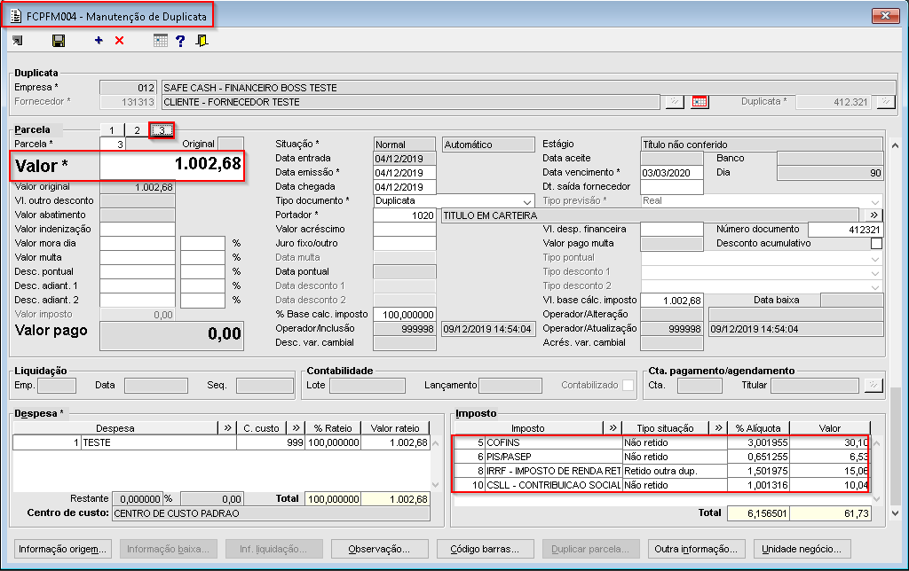This screenshot has height=571, width=909.
Task: Open the calculator grid toolbar icon
Action: click(161, 40)
